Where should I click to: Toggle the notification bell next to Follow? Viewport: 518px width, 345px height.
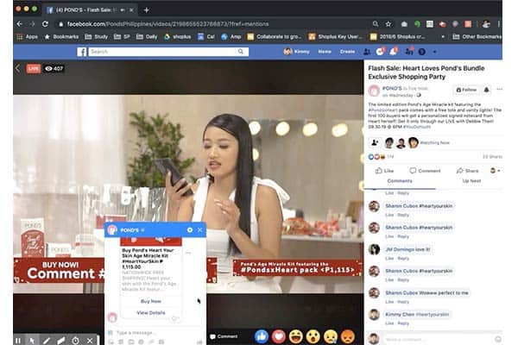487,90
